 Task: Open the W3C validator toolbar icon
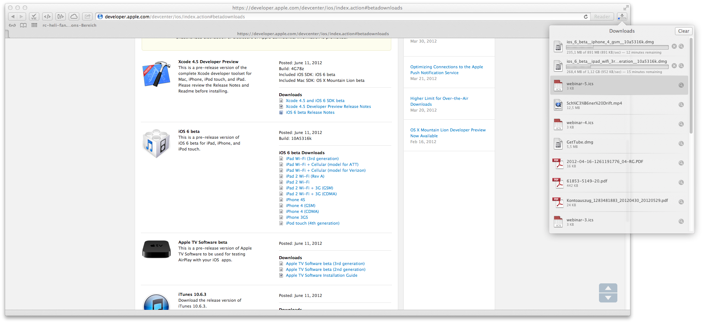(34, 17)
